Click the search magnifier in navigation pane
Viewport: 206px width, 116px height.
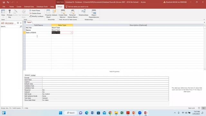(21, 26)
